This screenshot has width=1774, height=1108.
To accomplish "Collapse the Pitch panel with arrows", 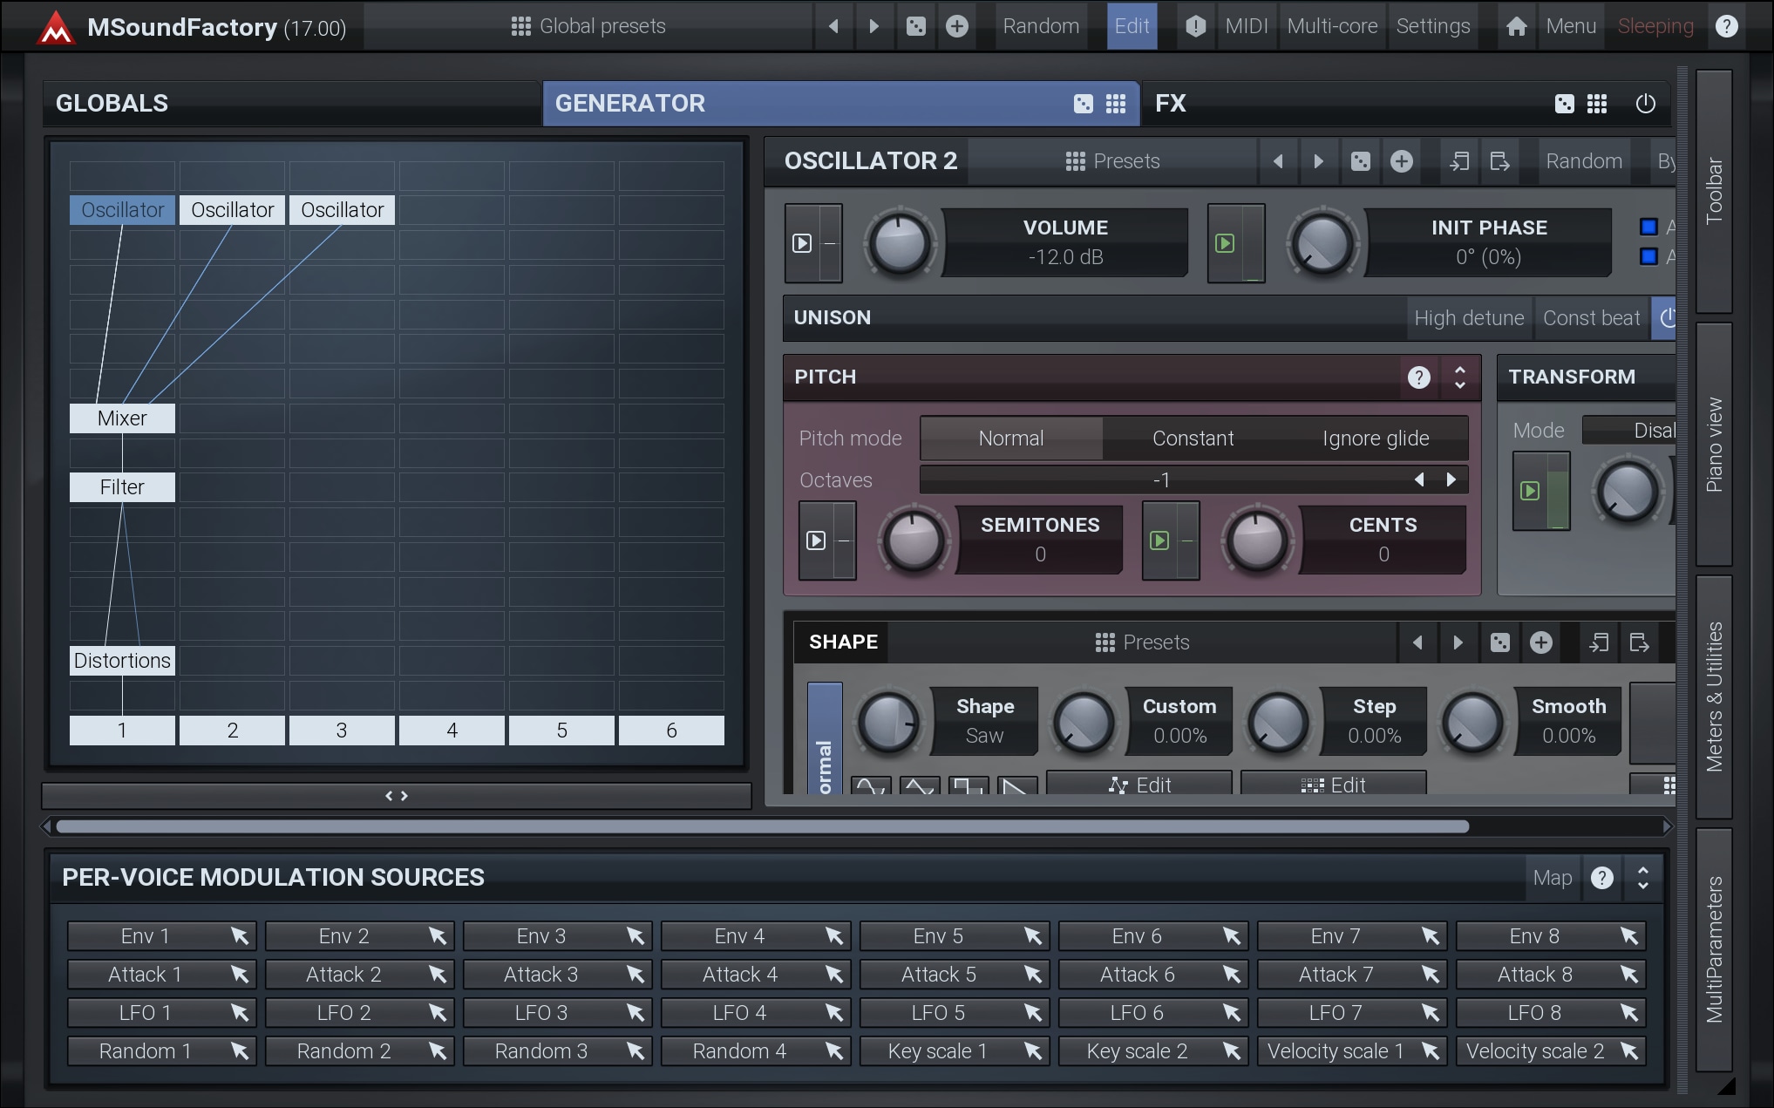I will click(1459, 377).
